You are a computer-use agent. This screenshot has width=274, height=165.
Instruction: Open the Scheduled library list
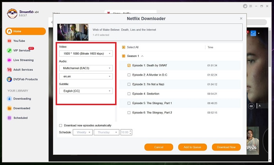coord(20,118)
